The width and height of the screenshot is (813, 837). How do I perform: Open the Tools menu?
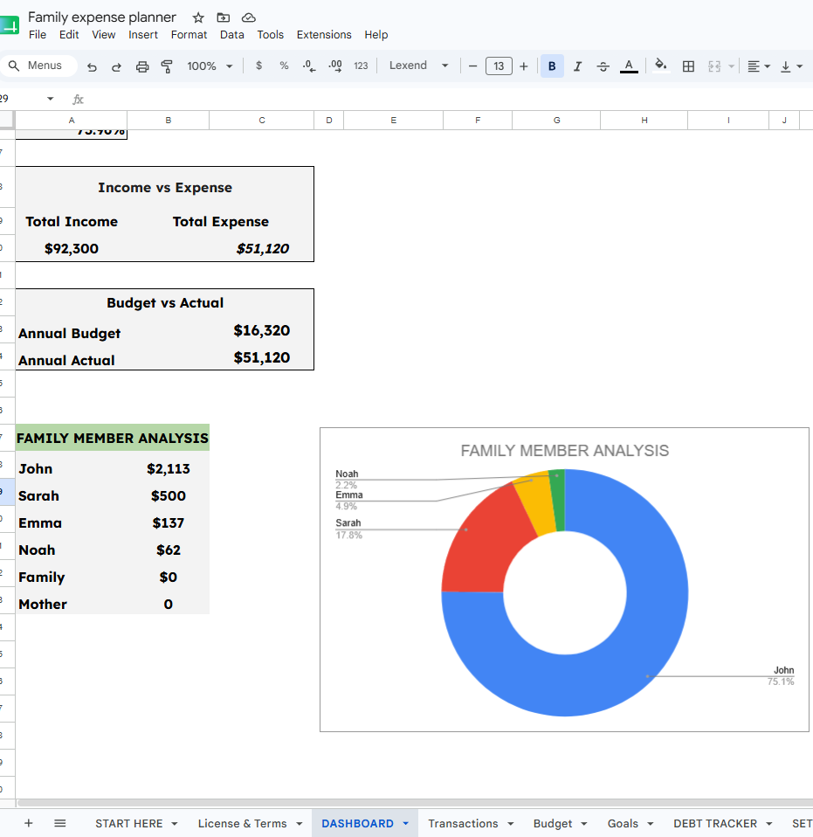click(271, 35)
